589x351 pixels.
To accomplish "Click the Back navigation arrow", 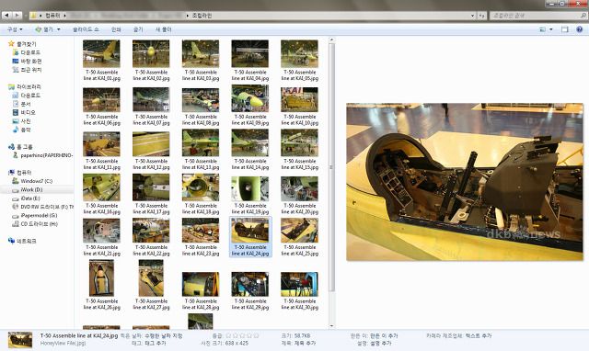I will tap(6, 16).
